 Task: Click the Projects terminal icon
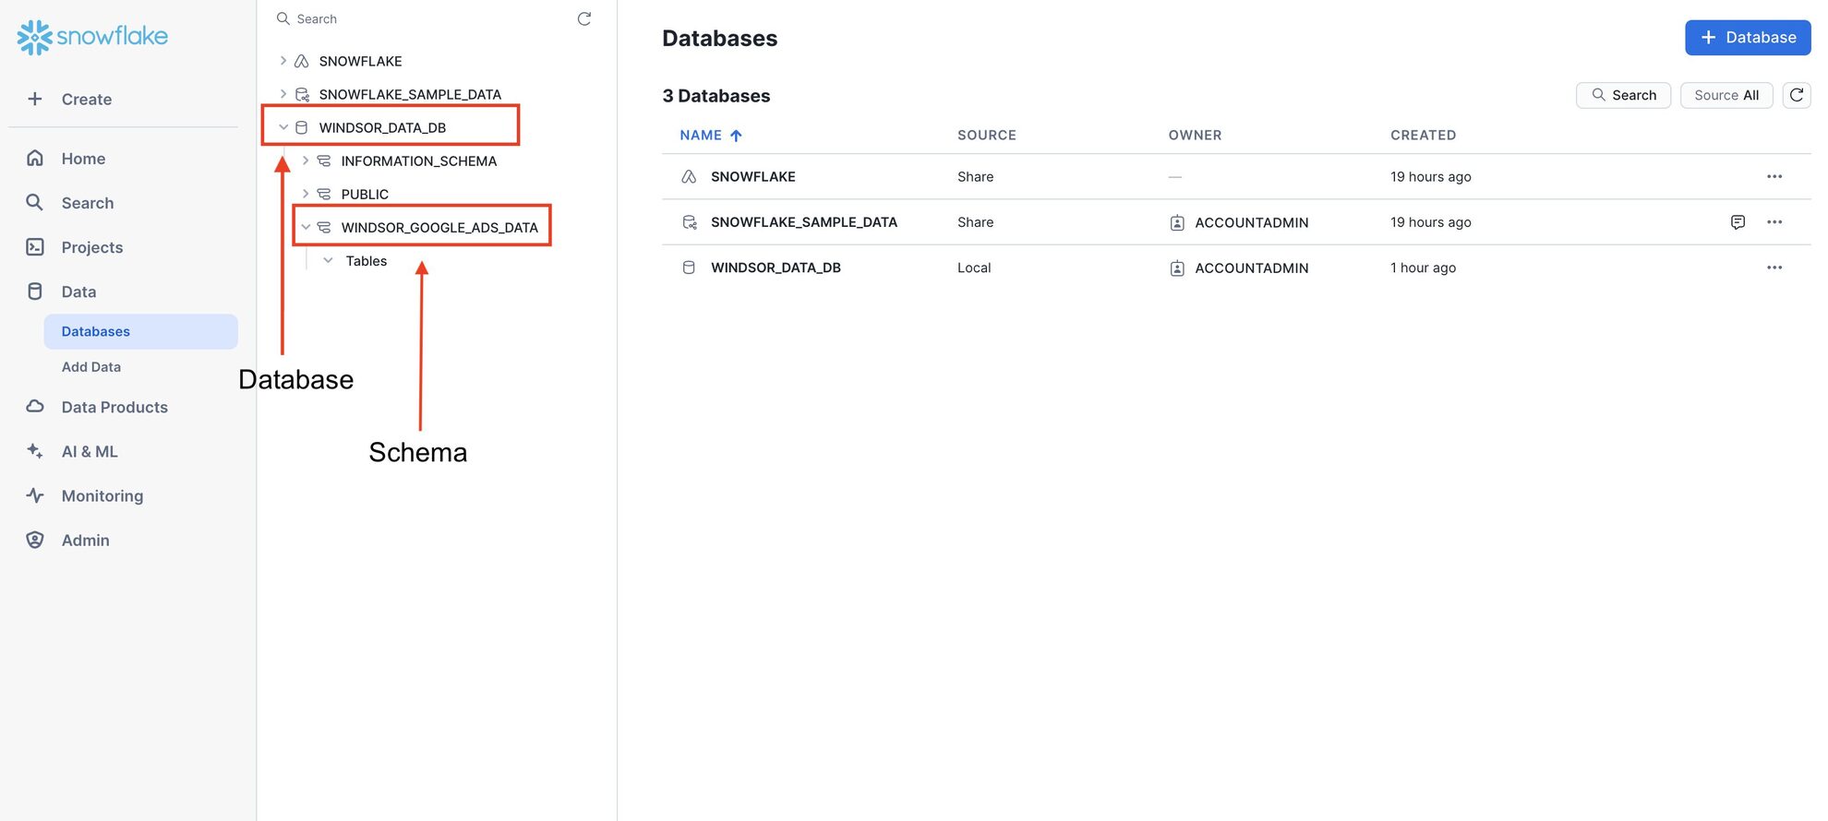point(35,246)
